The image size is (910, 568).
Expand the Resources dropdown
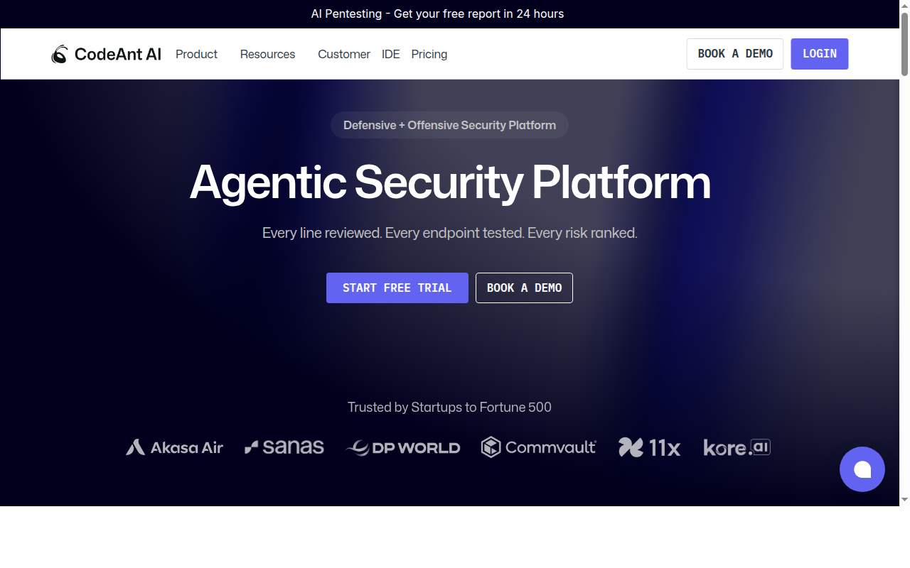click(x=267, y=54)
